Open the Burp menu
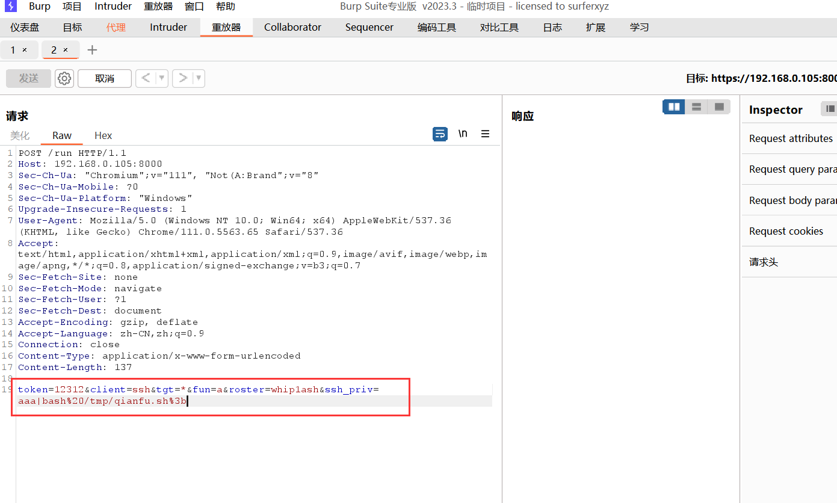Image resolution: width=837 pixels, height=503 pixels. click(x=40, y=7)
